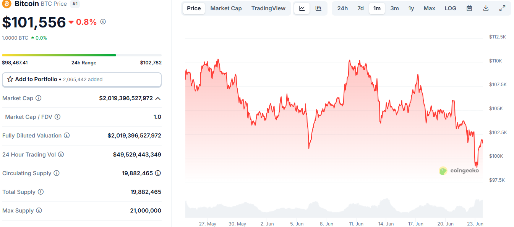Click the Add to Portfolio button

tap(82, 80)
